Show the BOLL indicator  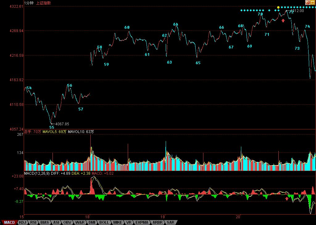pos(104,222)
